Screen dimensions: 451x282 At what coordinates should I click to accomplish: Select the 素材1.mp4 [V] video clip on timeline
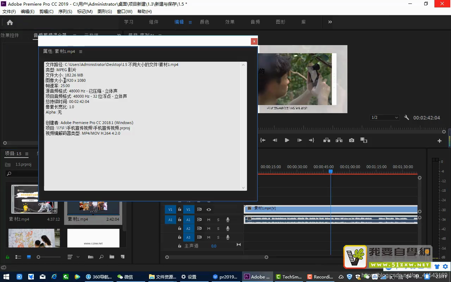[x=331, y=209]
